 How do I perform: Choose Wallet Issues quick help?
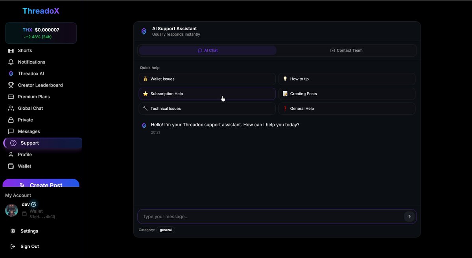click(x=207, y=79)
